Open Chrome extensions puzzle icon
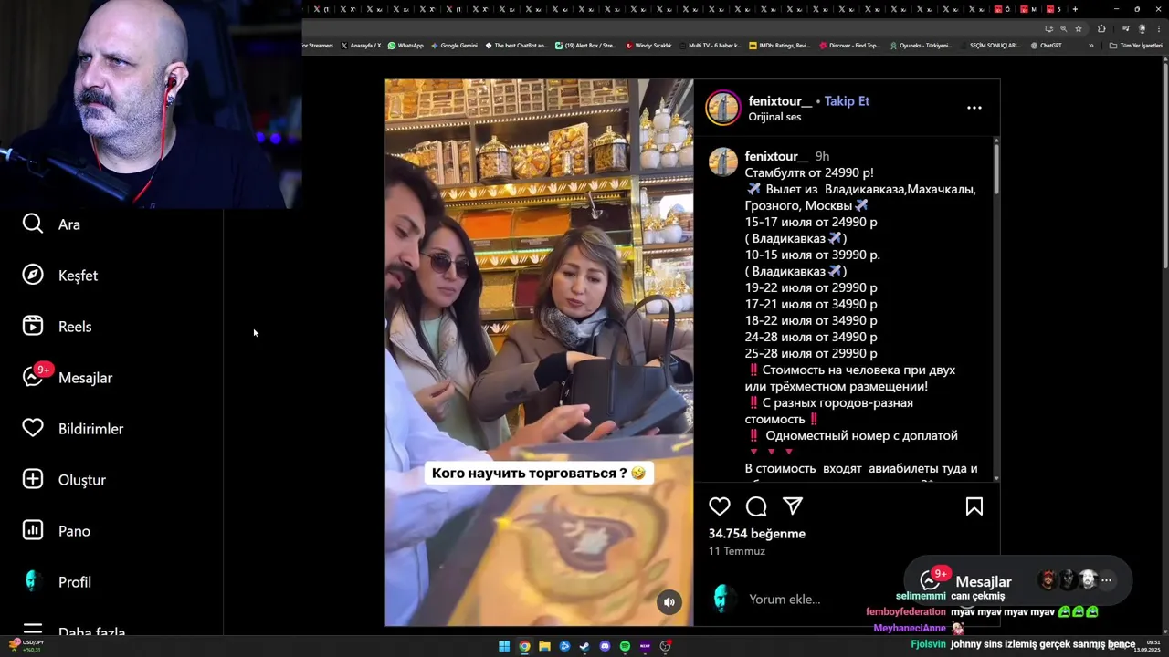The width and height of the screenshot is (1169, 657). pyautogui.click(x=1101, y=28)
